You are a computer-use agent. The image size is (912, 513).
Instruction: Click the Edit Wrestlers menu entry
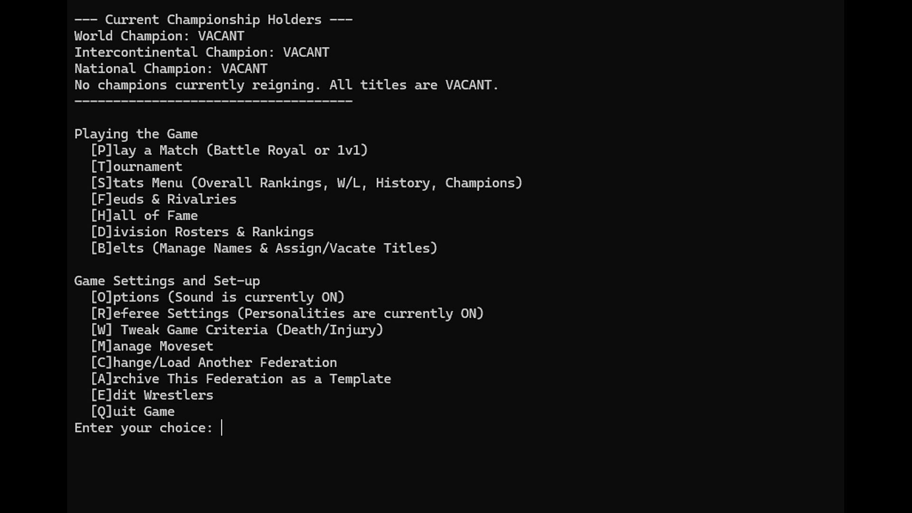click(x=152, y=395)
